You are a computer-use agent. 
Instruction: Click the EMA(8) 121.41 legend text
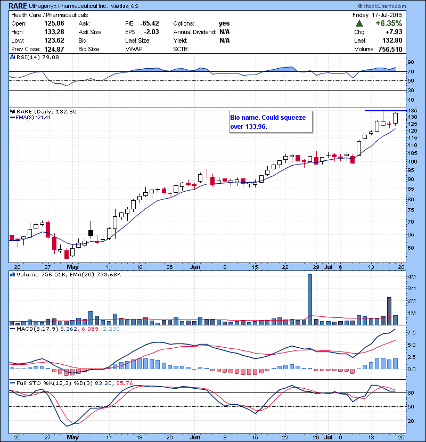click(x=33, y=118)
